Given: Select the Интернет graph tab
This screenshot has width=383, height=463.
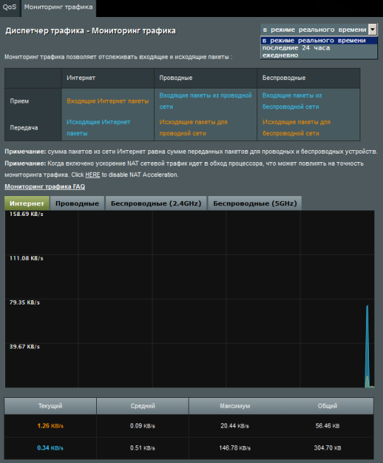Looking at the screenshot, I should click(x=27, y=203).
